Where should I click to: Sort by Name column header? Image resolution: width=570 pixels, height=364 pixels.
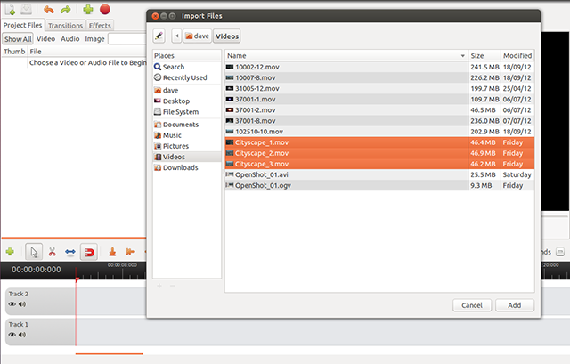click(x=346, y=55)
